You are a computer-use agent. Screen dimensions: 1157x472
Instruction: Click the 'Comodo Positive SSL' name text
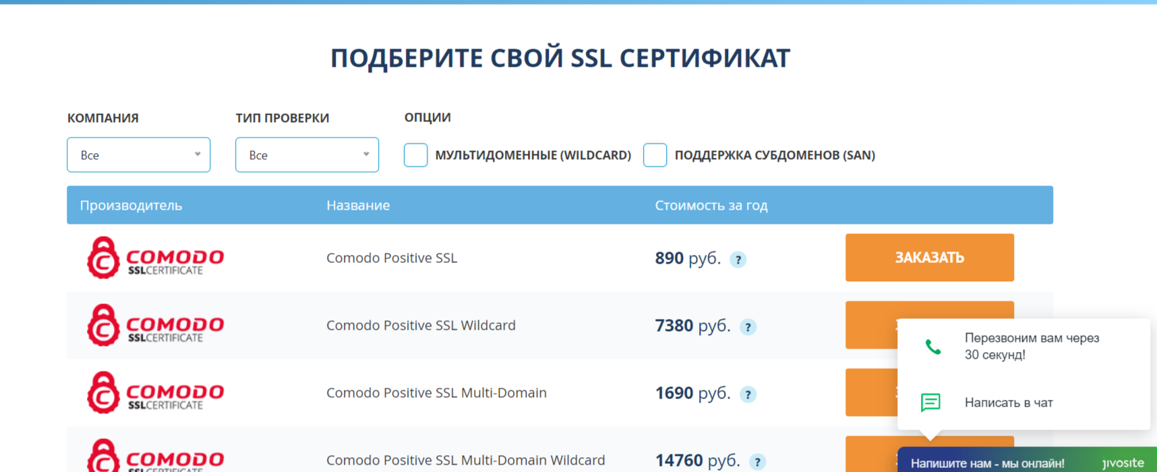392,258
